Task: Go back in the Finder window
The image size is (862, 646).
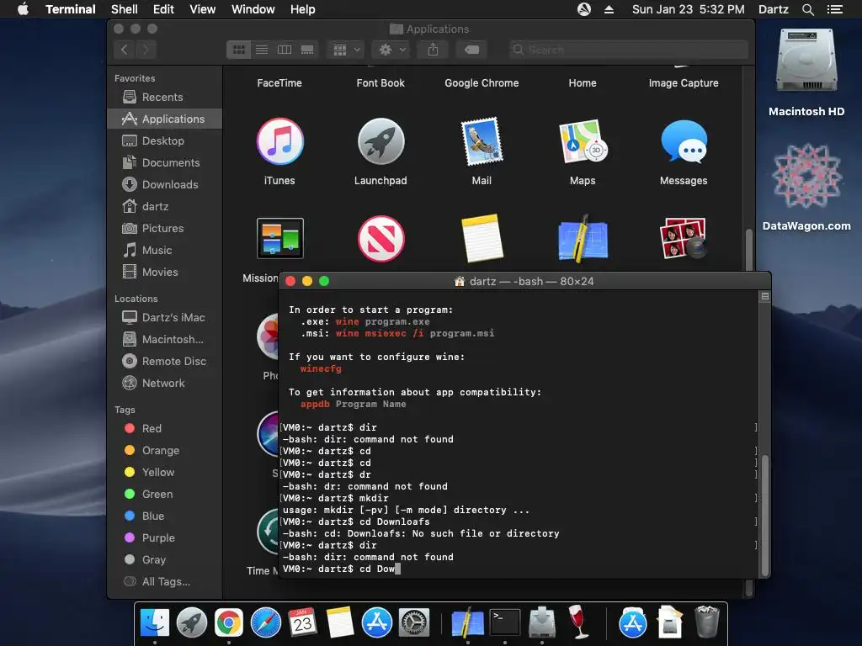Action: click(x=125, y=50)
